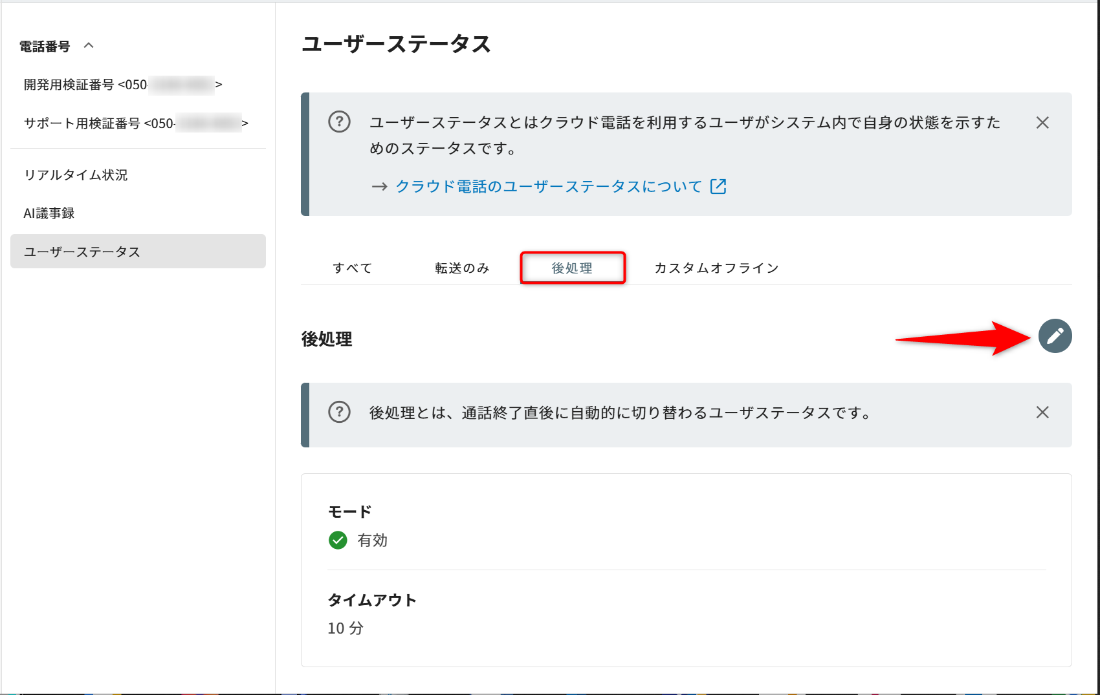Select the 後処理 tab

click(572, 268)
